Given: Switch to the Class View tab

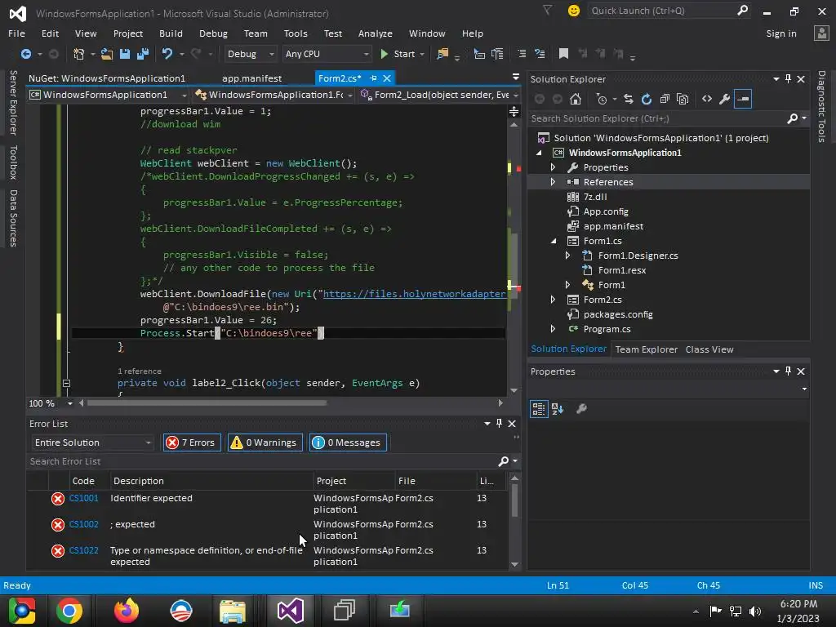Looking at the screenshot, I should 709,349.
